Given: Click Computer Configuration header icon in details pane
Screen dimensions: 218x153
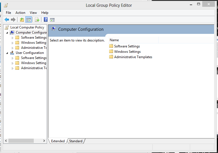Looking at the screenshot, I should pos(53,29).
